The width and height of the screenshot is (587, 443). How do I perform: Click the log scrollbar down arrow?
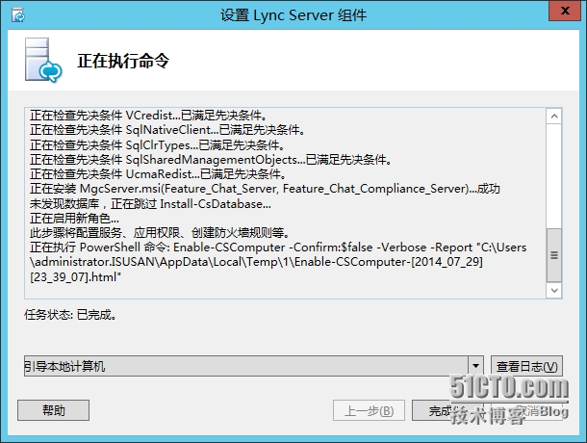pos(554,291)
